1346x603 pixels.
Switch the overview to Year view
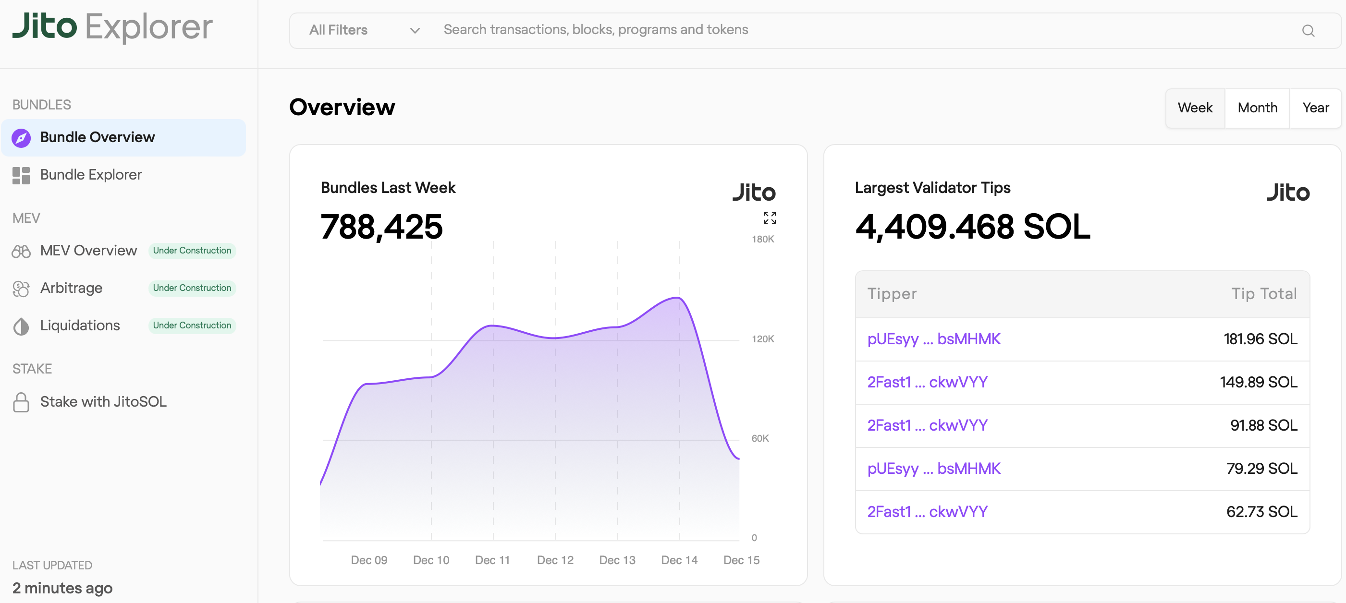tap(1315, 108)
